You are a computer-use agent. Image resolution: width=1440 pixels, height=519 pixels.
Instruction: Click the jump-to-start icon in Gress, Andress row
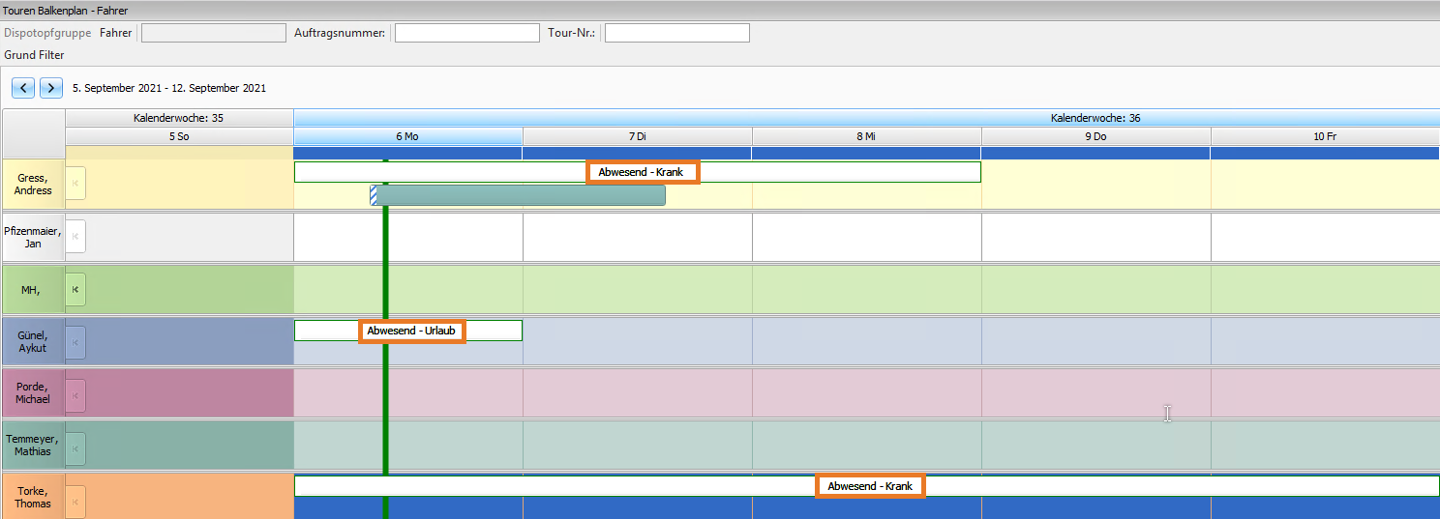[75, 184]
